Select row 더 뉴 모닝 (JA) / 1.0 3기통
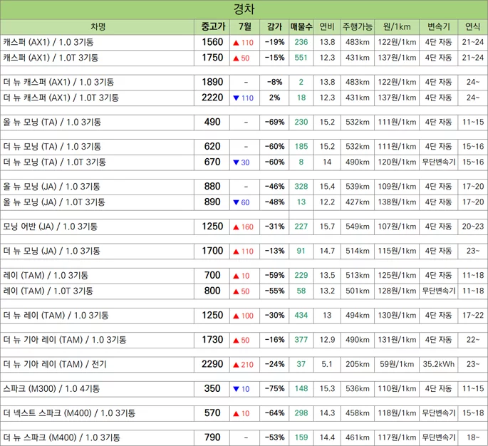 pos(244,251)
